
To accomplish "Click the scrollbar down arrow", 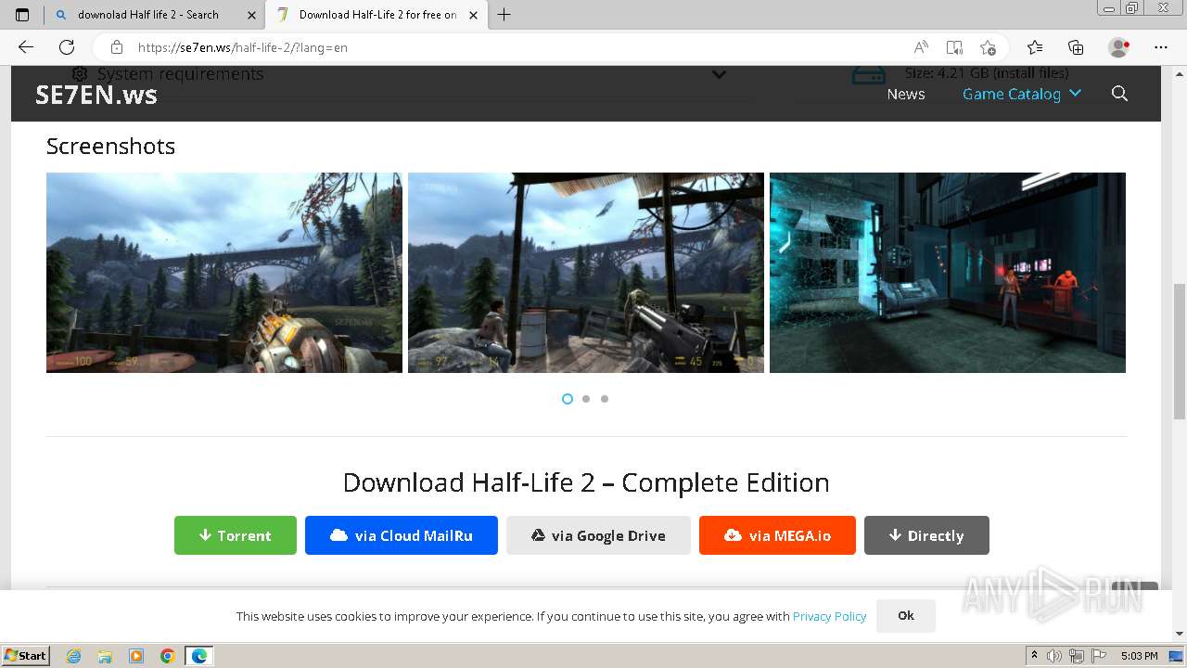I will pos(1180,634).
